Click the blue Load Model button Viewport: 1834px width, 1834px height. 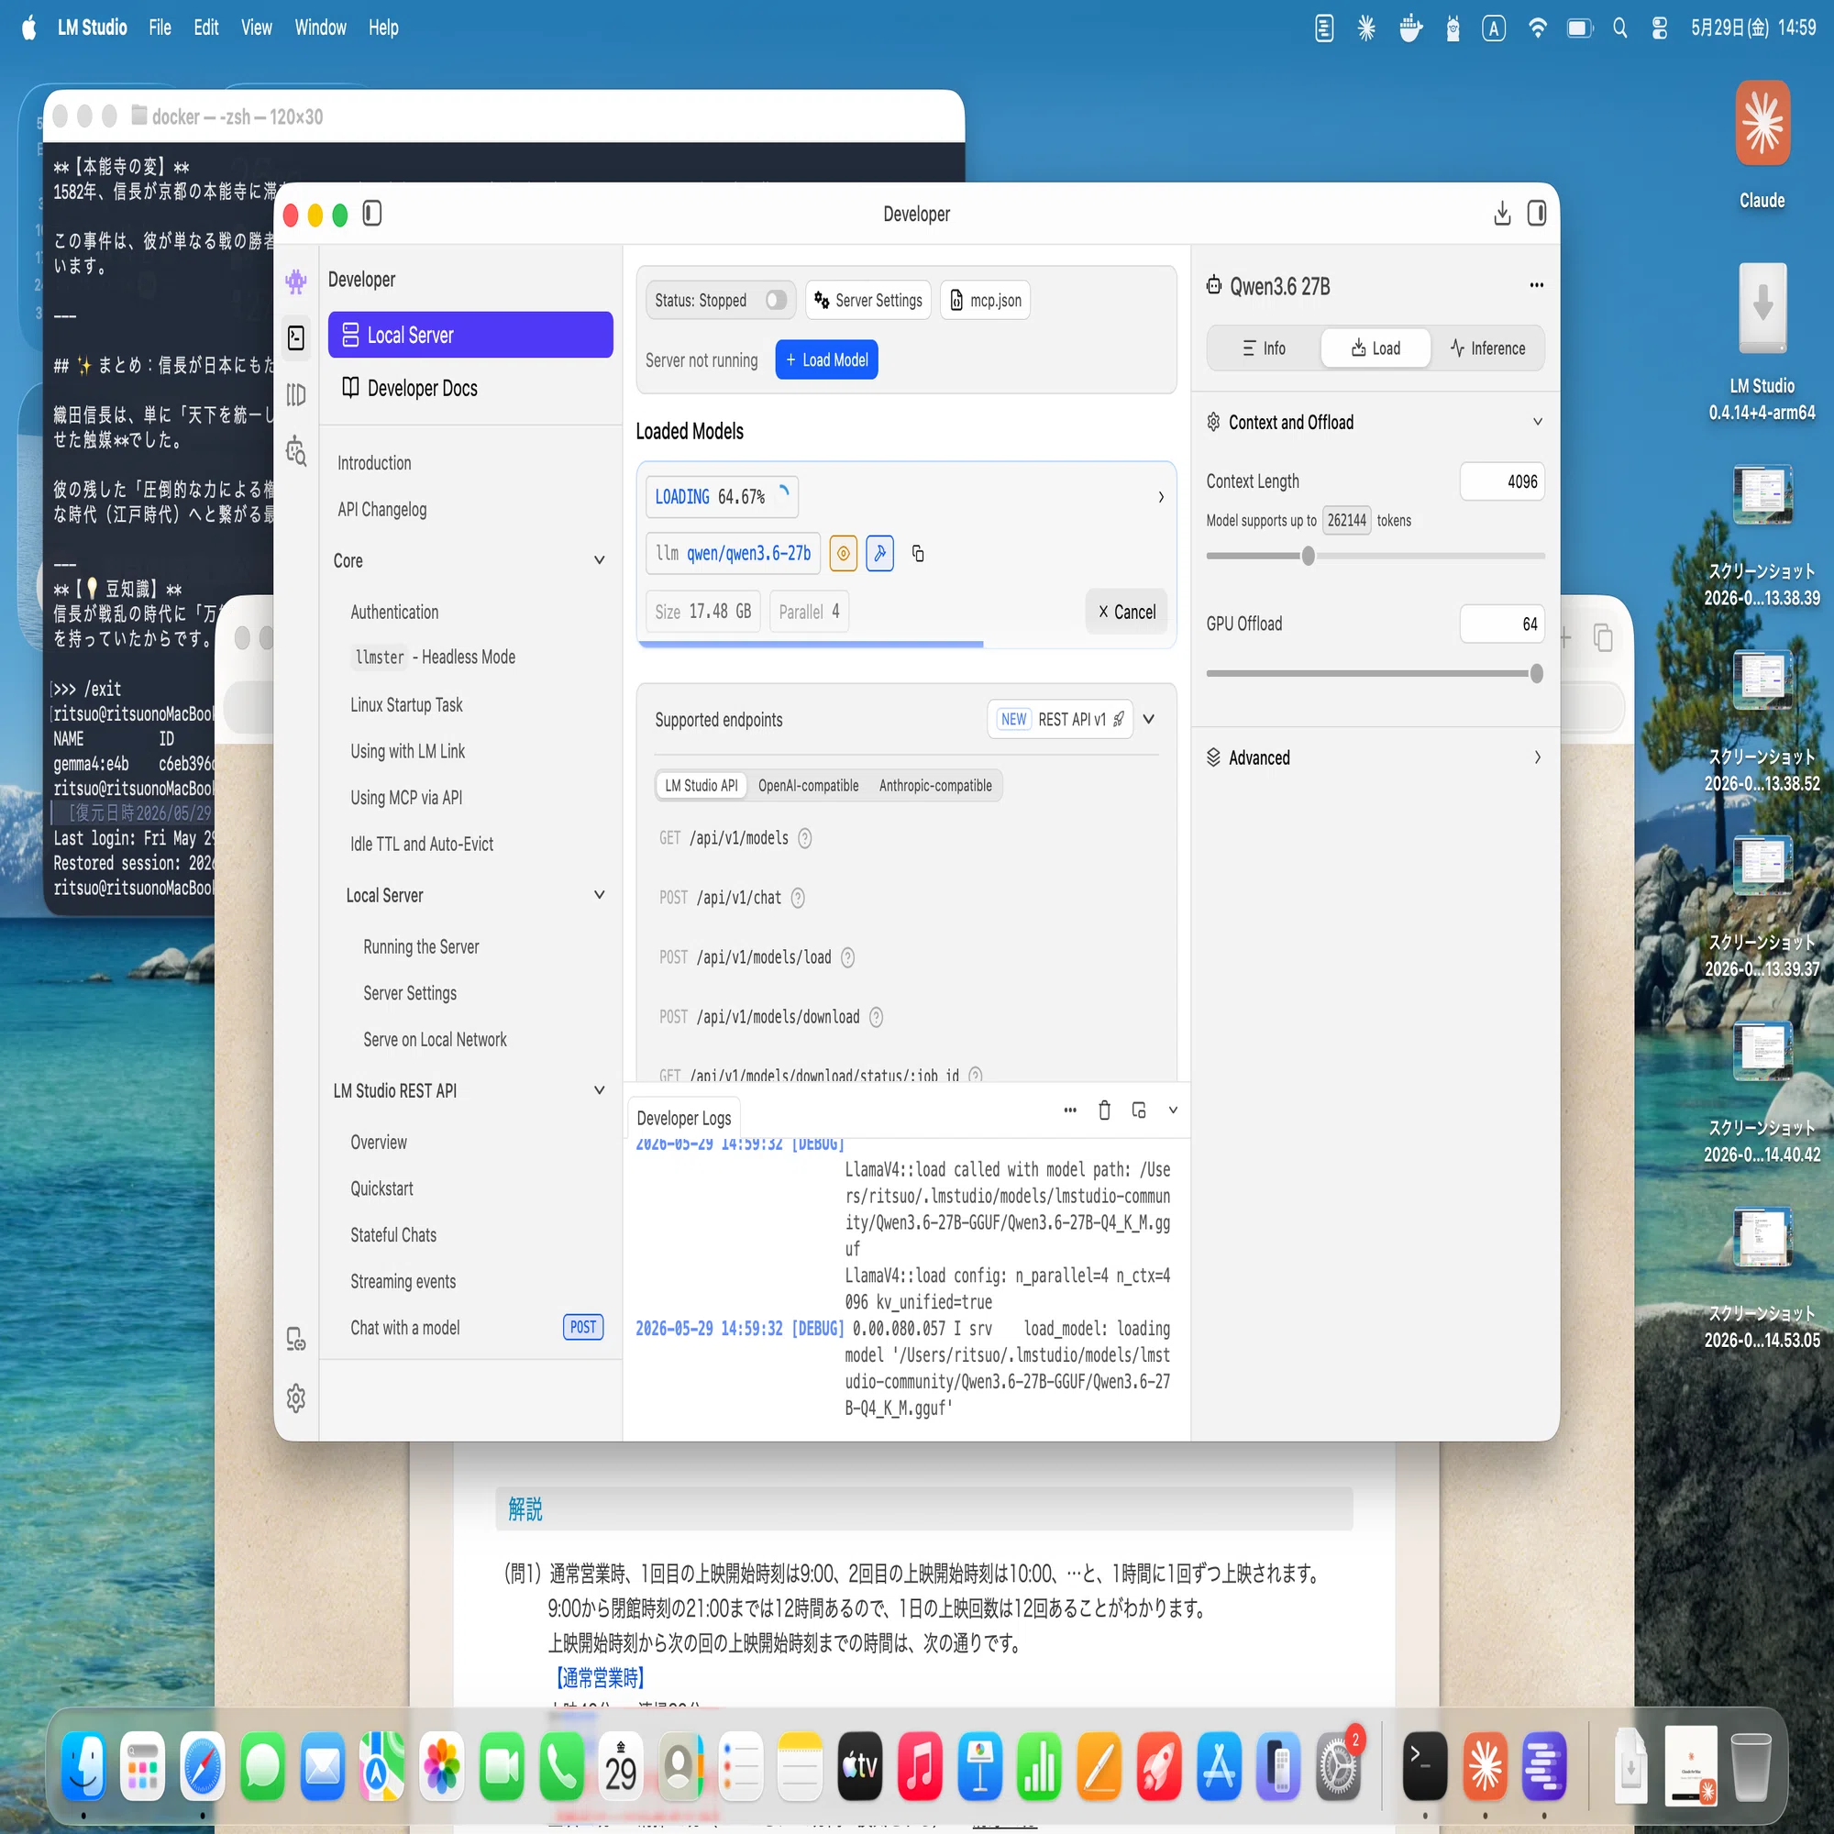pos(827,359)
